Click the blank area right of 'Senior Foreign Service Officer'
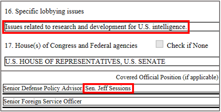Viewport: 221px width, 112px height. pos(150,101)
